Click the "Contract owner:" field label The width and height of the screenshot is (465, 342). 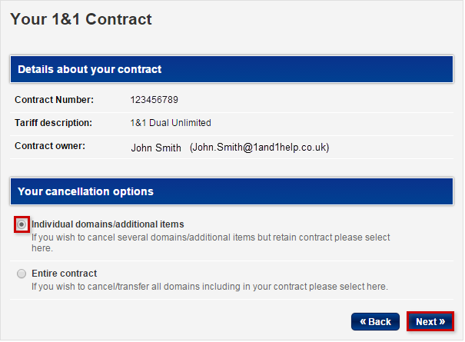click(x=50, y=145)
